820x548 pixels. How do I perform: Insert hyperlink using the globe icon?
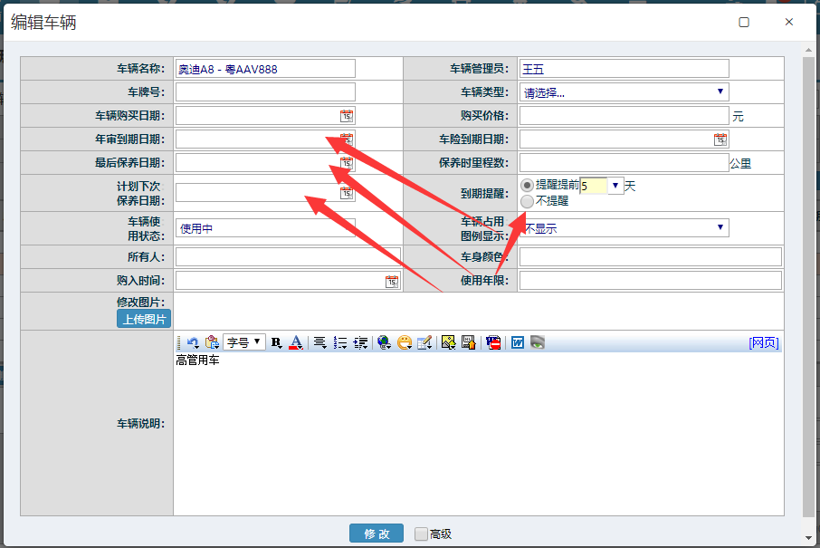(x=384, y=342)
